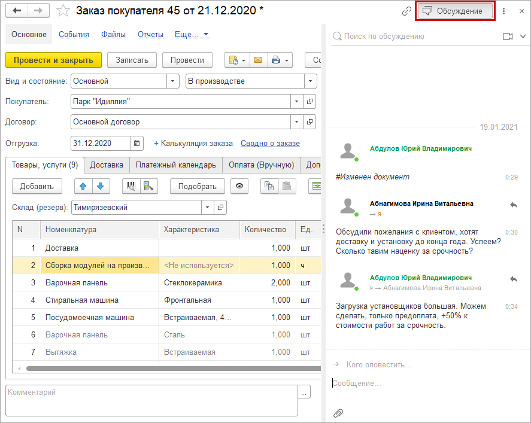Select the 'Стиральная машина' row
This screenshot has height=423, width=531.
coord(166,300)
